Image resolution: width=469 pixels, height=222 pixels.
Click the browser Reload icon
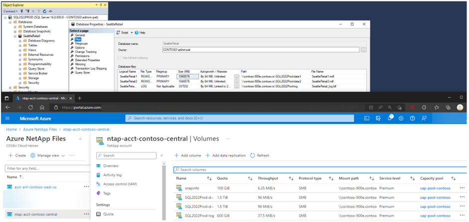(30, 107)
